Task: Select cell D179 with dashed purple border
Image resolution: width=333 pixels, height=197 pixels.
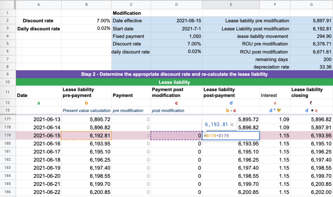Action: (x=177, y=136)
